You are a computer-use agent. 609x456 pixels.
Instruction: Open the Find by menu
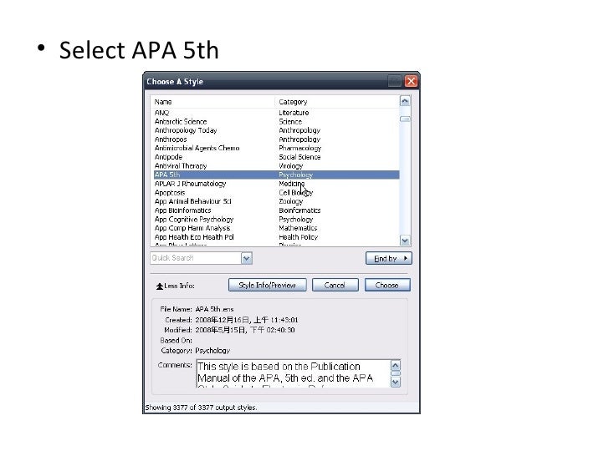[x=388, y=258]
